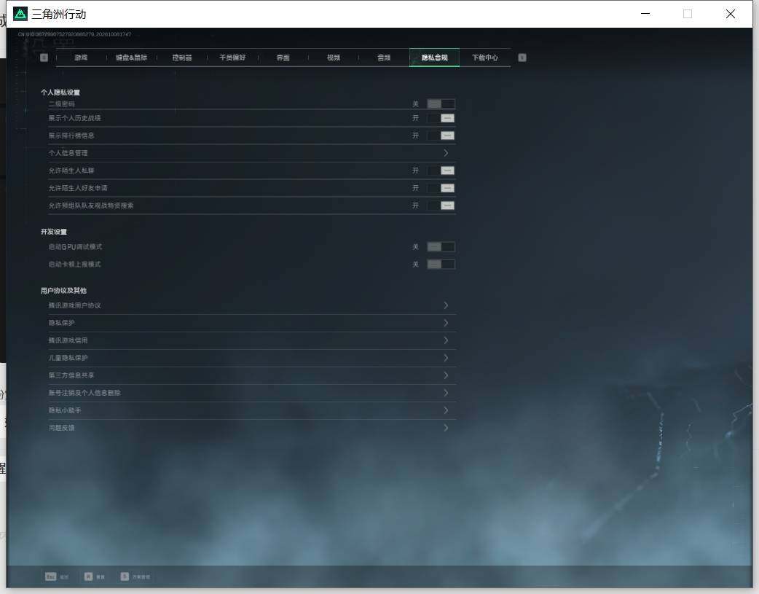
Task: Switch to the 视频 tab
Action: [x=334, y=58]
